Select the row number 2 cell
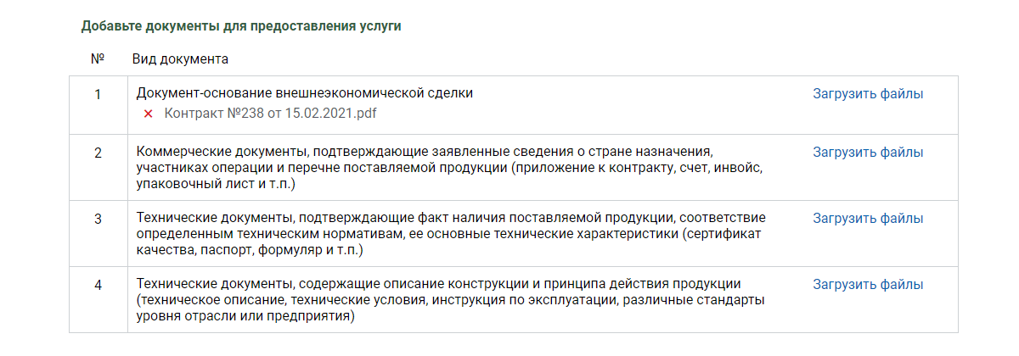Viewport: 1019px width, 356px height. tap(98, 167)
